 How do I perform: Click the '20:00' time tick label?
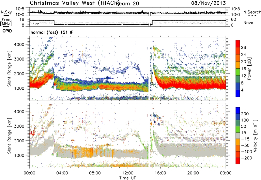pos(193,173)
